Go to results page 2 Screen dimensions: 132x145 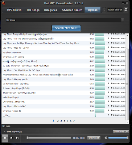(58, 121)
